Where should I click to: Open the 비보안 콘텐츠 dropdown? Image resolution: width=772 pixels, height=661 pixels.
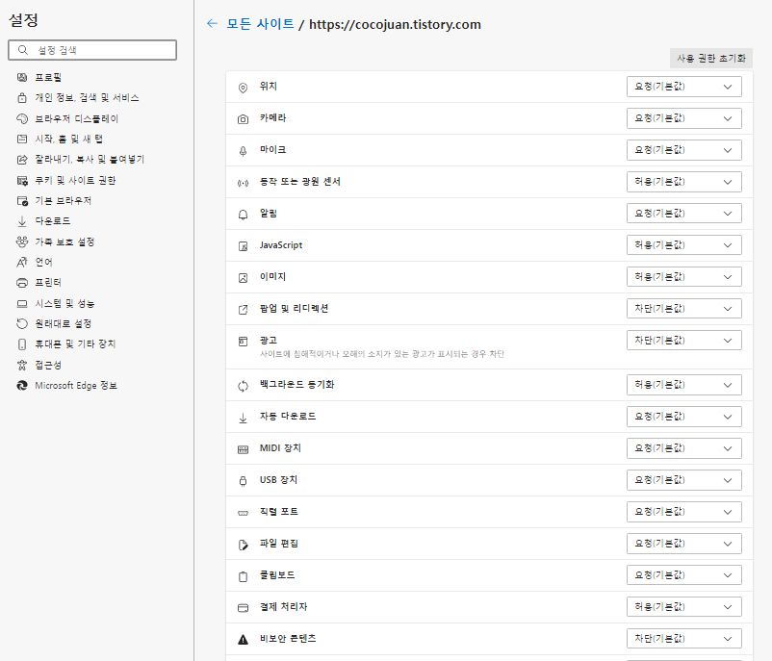(684, 638)
